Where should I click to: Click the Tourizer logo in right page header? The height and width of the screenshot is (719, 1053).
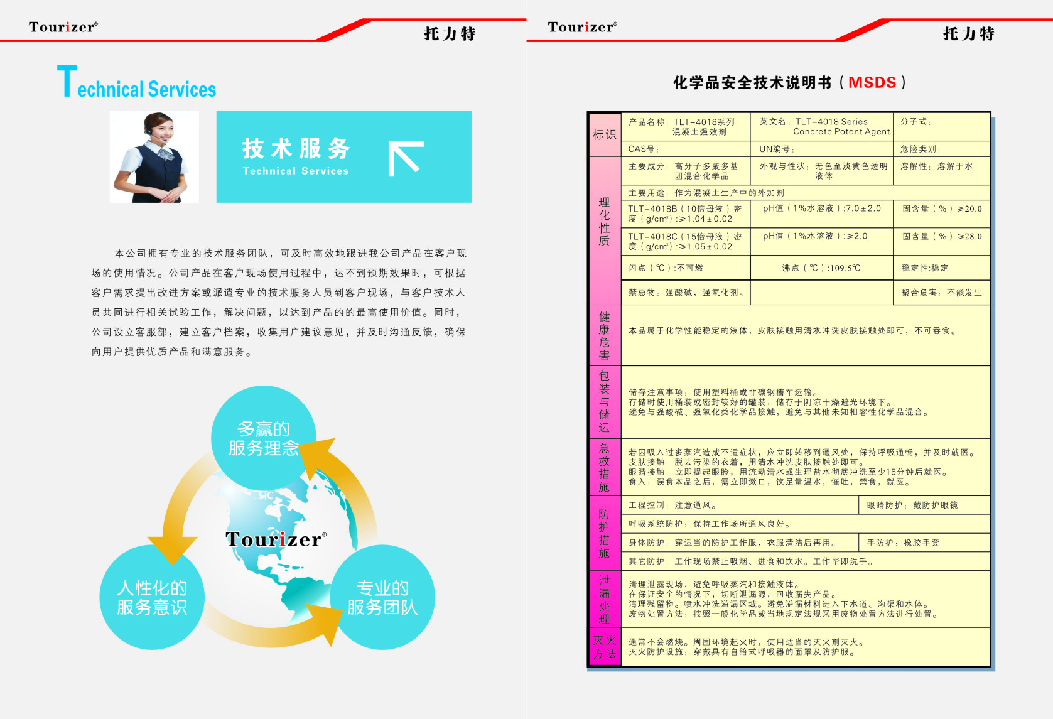(x=582, y=27)
